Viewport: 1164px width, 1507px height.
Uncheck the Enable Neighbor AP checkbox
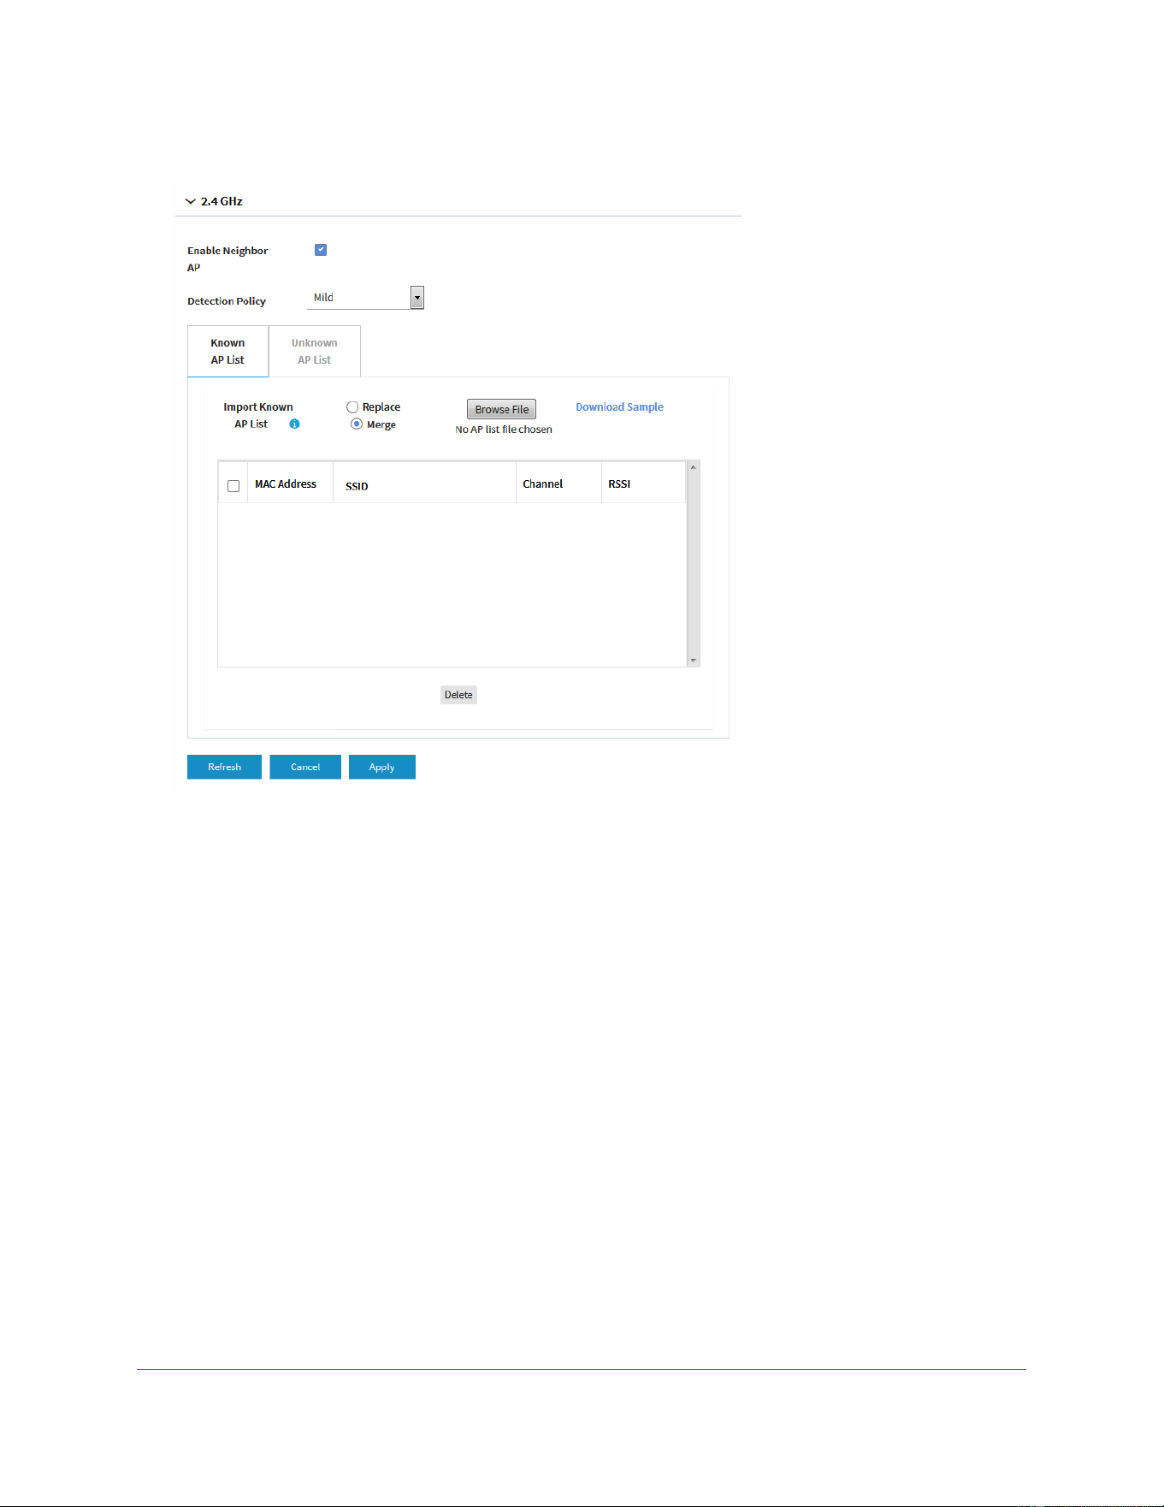[321, 250]
